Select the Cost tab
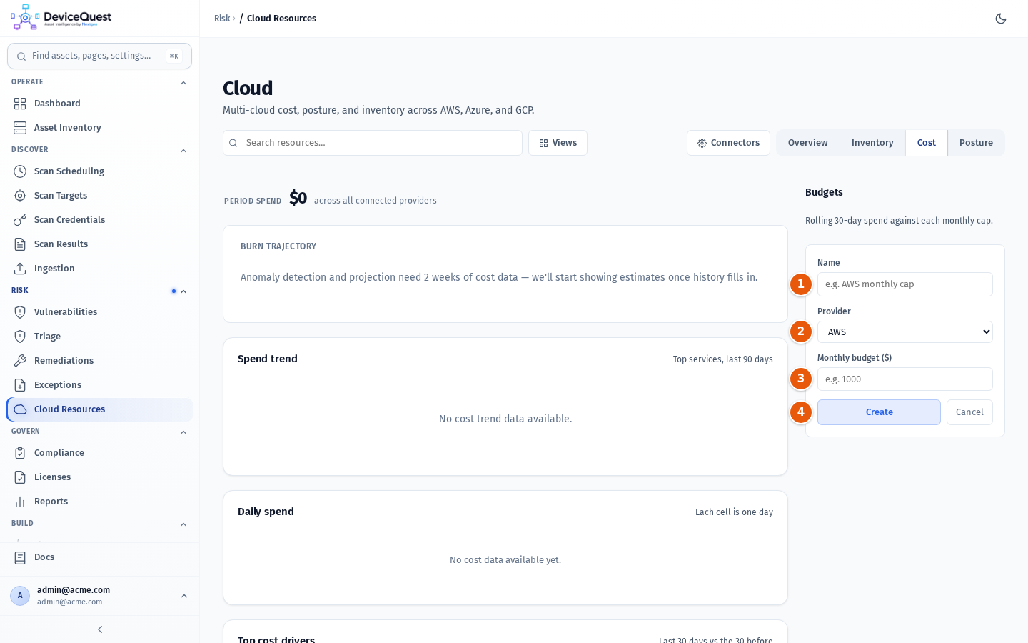The height and width of the screenshot is (643, 1028). click(x=927, y=143)
